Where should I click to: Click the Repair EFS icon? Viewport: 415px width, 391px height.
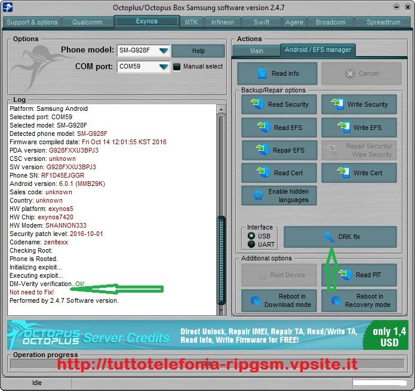tap(263, 150)
